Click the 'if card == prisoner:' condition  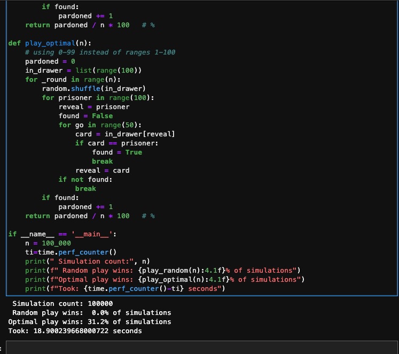(x=116, y=143)
